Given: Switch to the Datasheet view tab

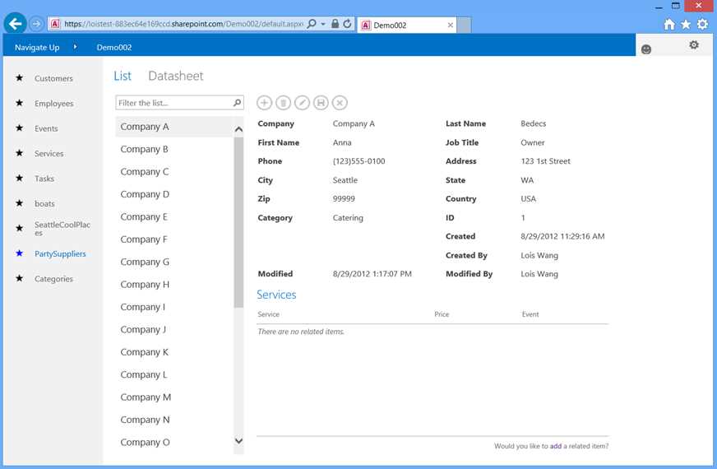Looking at the screenshot, I should [176, 76].
